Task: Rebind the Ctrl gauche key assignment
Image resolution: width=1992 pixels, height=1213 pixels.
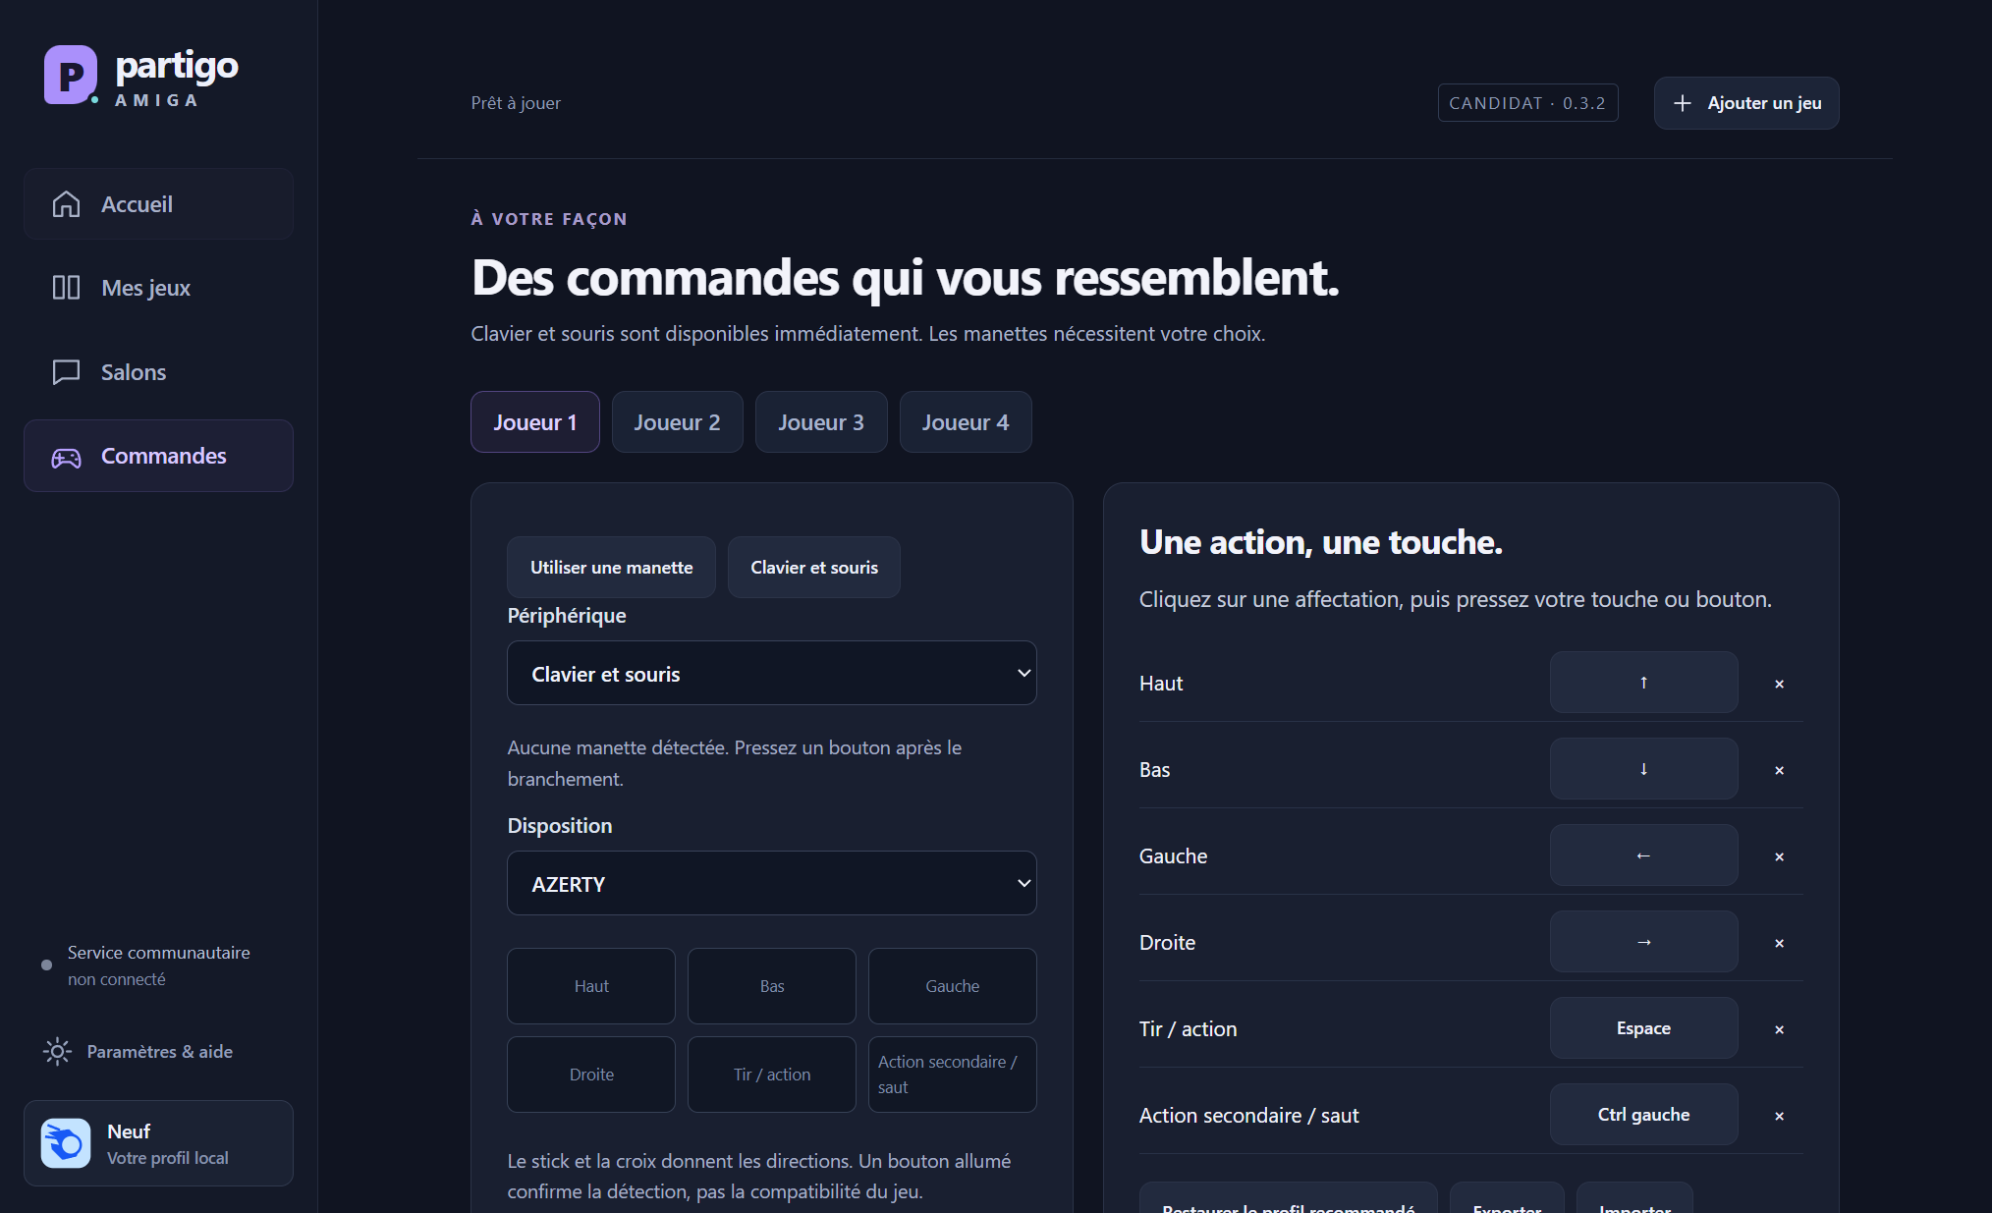Action: coord(1644,1115)
